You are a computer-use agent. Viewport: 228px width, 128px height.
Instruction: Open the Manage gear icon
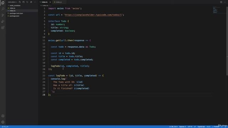click(x=3, y=122)
